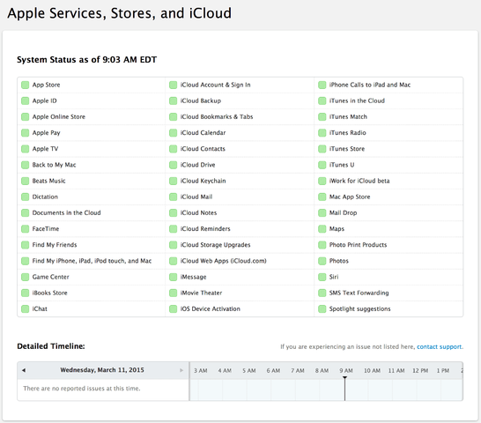
Task: Click the green status indicator beside Apple Pay
Action: (26, 133)
